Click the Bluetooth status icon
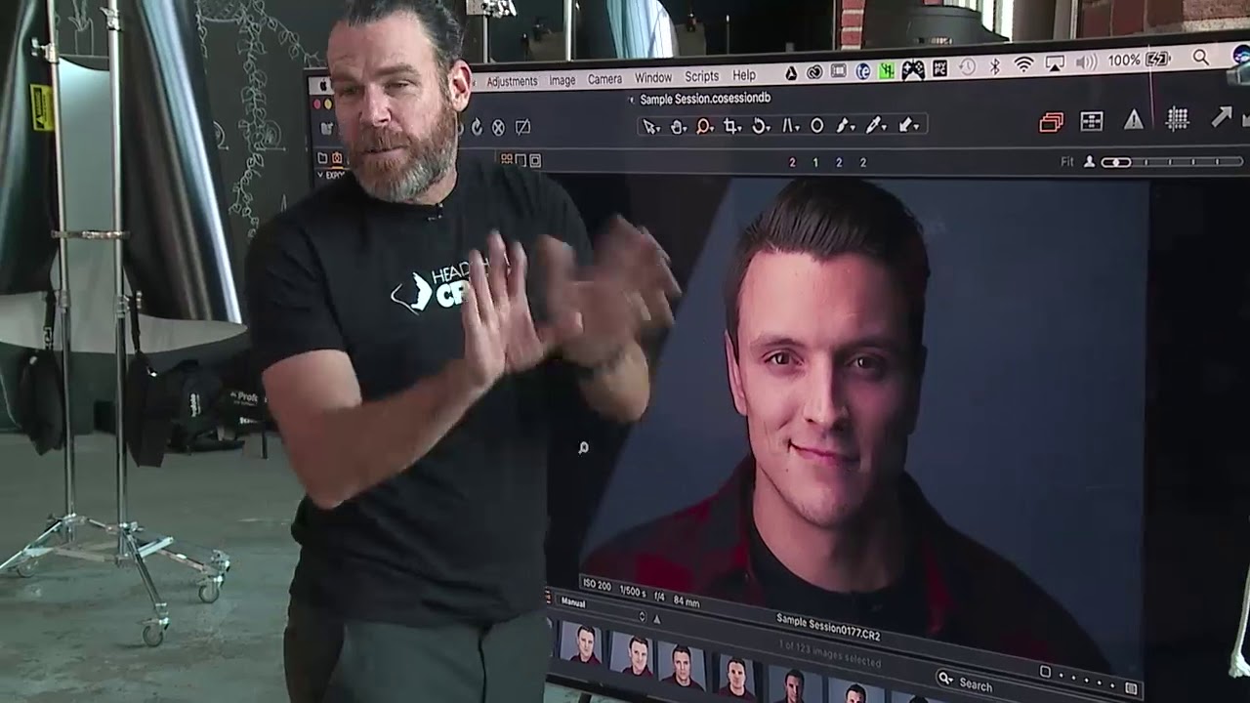Screen dimensions: 1250x703 (995, 65)
